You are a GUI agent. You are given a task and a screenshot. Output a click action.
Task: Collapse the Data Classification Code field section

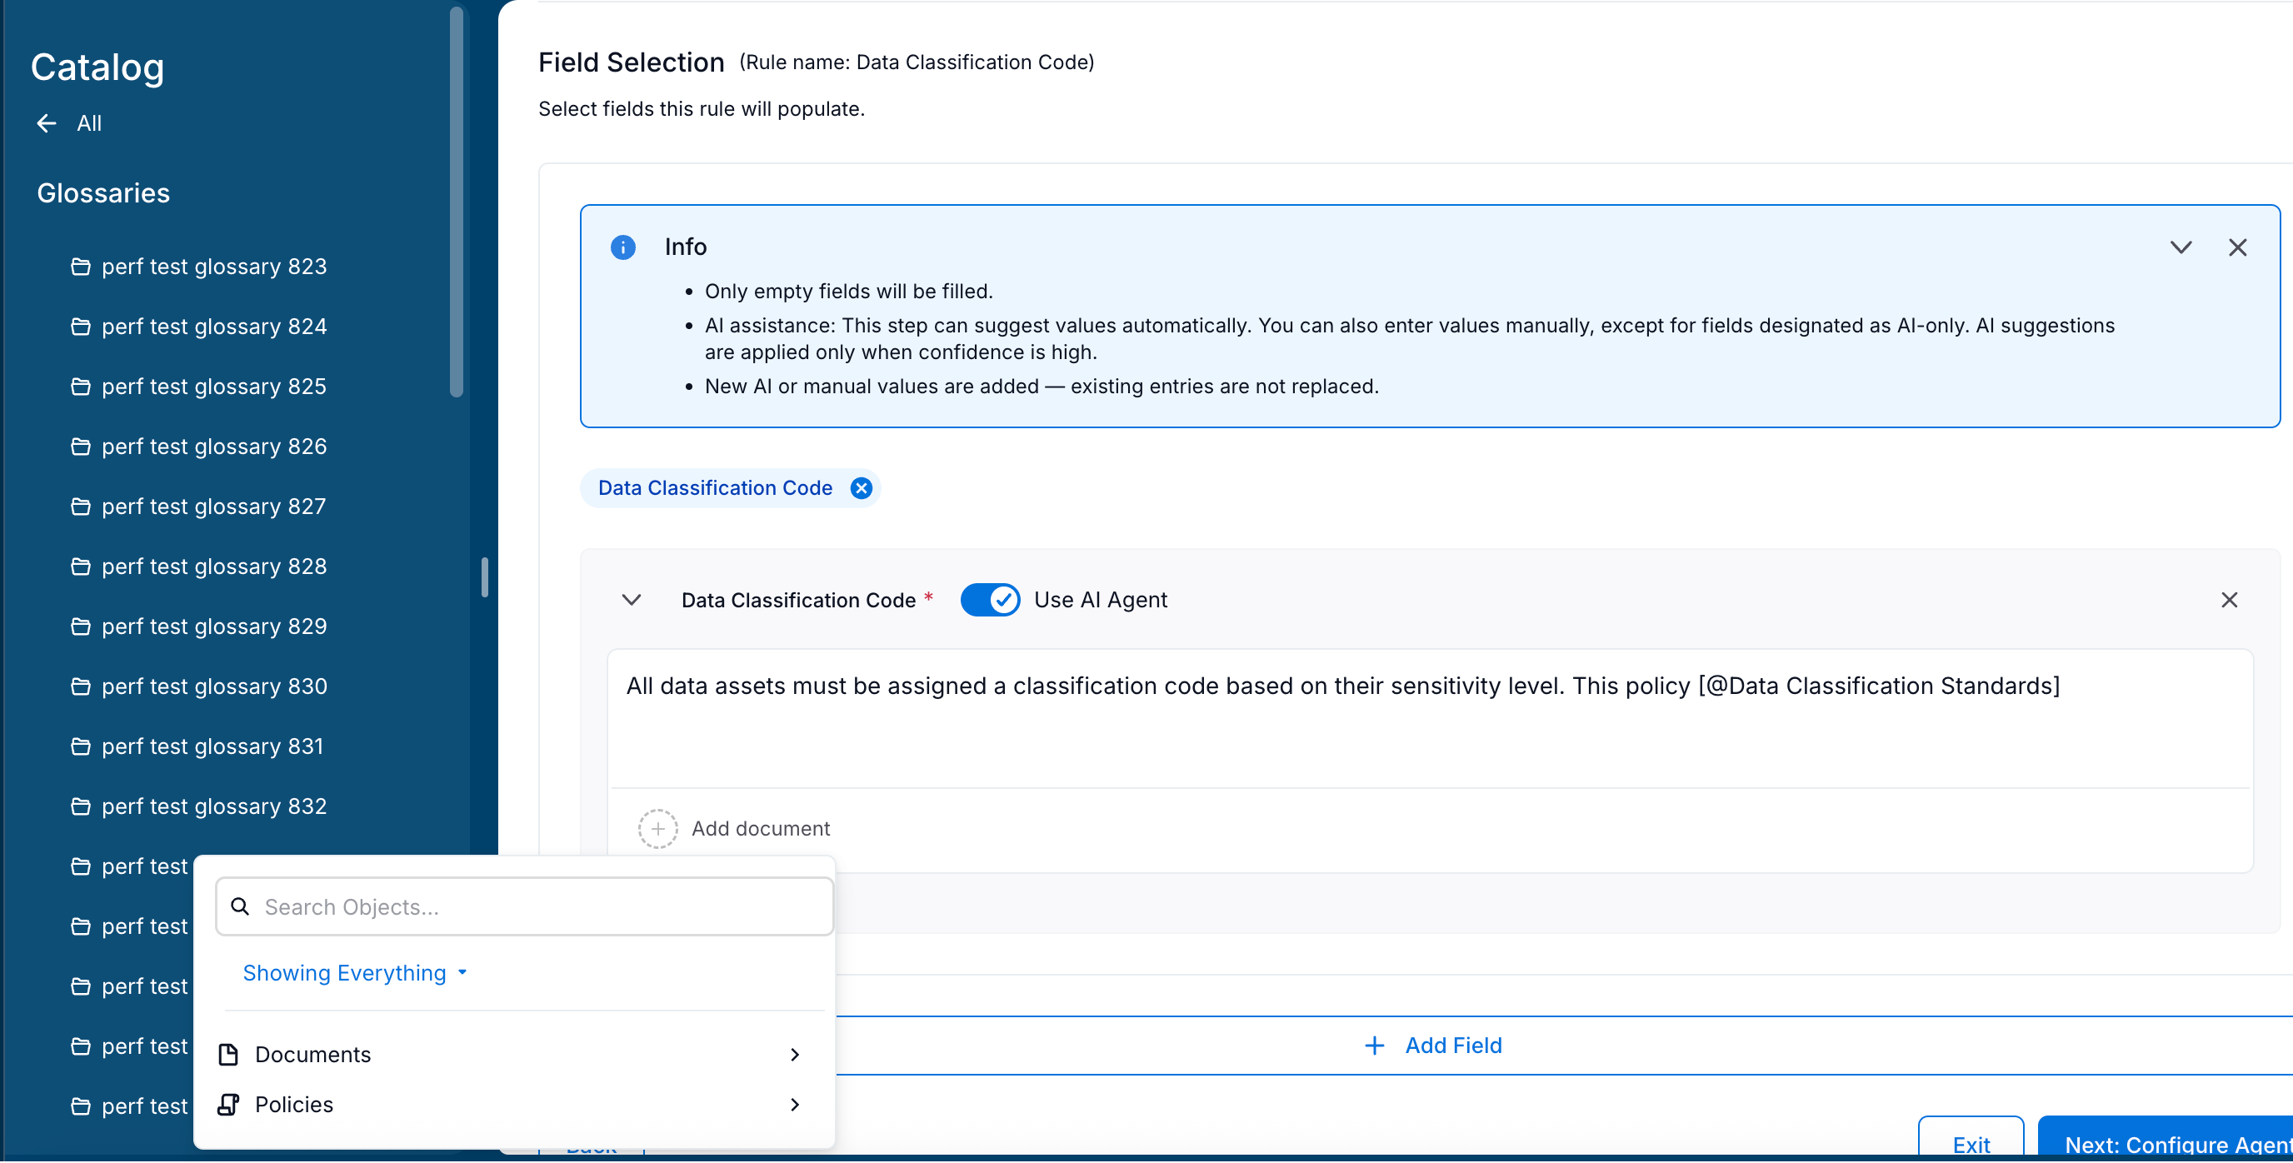coord(632,600)
